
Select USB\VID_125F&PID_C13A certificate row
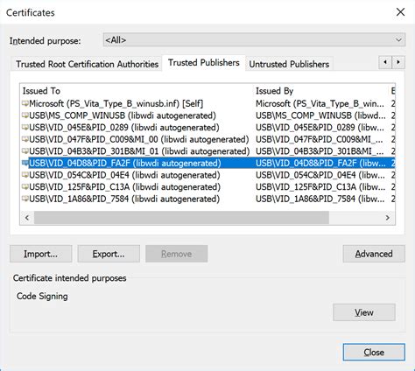(x=207, y=187)
